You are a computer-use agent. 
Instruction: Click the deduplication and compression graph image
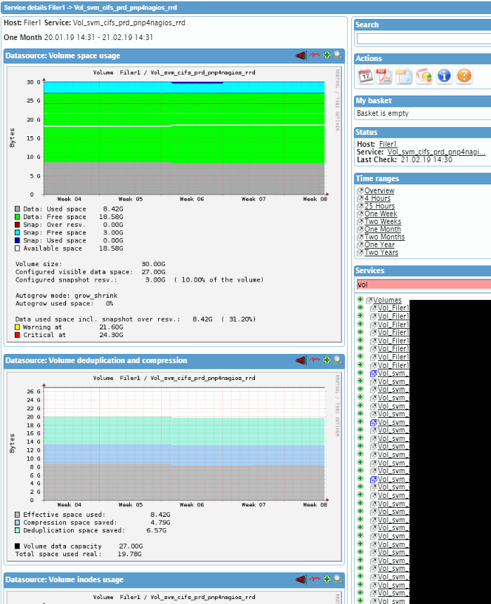click(x=174, y=466)
